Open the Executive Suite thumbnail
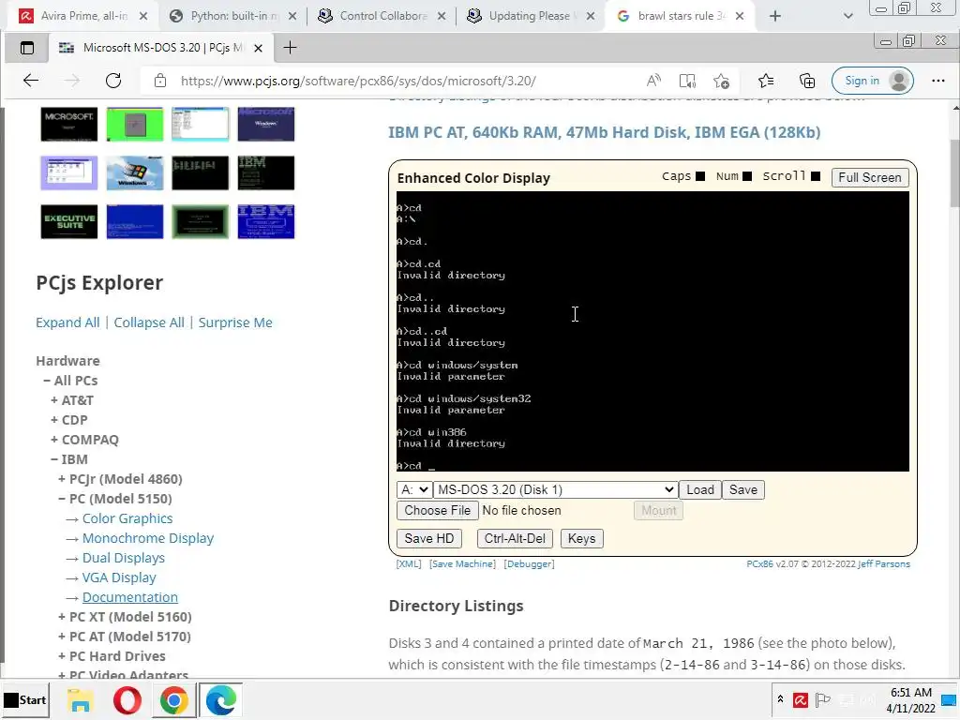Image resolution: width=960 pixels, height=720 pixels. [x=69, y=221]
